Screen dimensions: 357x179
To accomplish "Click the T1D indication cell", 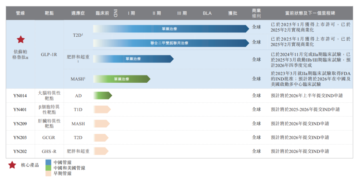I will (78, 110).
